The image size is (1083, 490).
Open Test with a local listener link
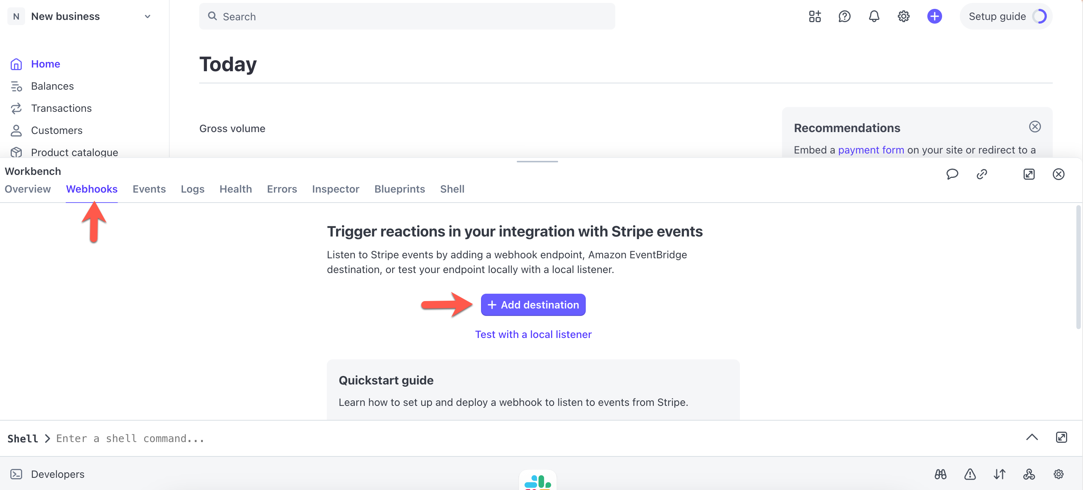533,334
